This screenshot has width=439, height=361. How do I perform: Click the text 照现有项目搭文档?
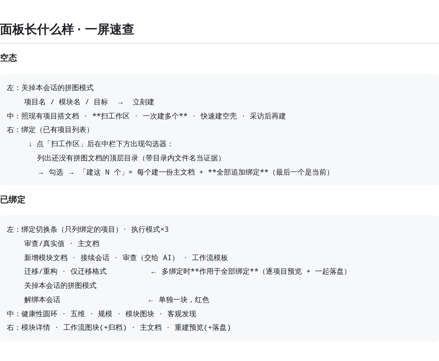point(50,116)
